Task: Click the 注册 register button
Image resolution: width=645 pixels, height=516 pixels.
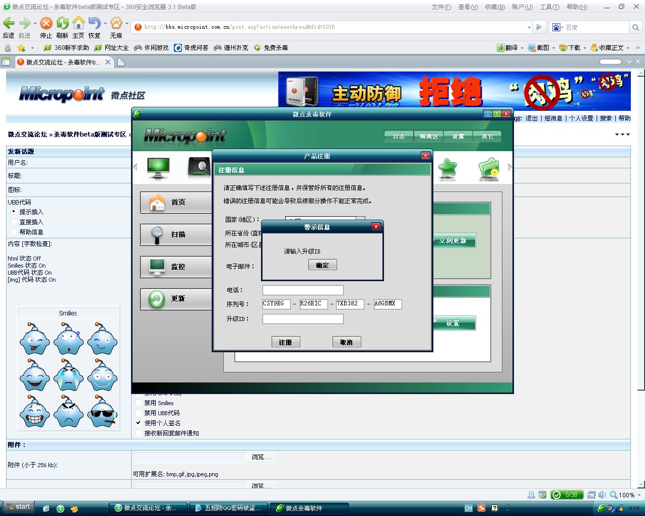Action: click(286, 342)
